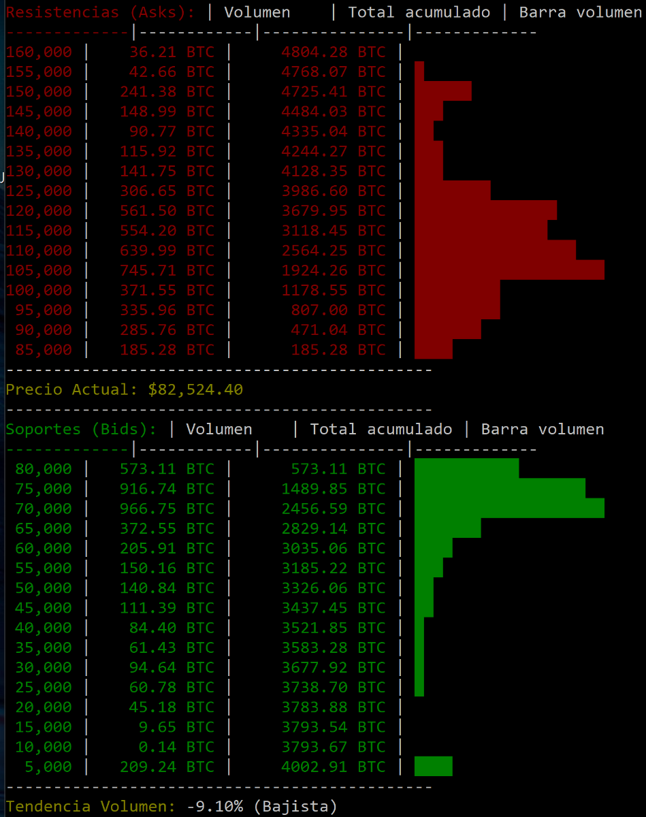Select the 95,000 ask price level
Image resolution: width=646 pixels, height=817 pixels.
click(43, 310)
